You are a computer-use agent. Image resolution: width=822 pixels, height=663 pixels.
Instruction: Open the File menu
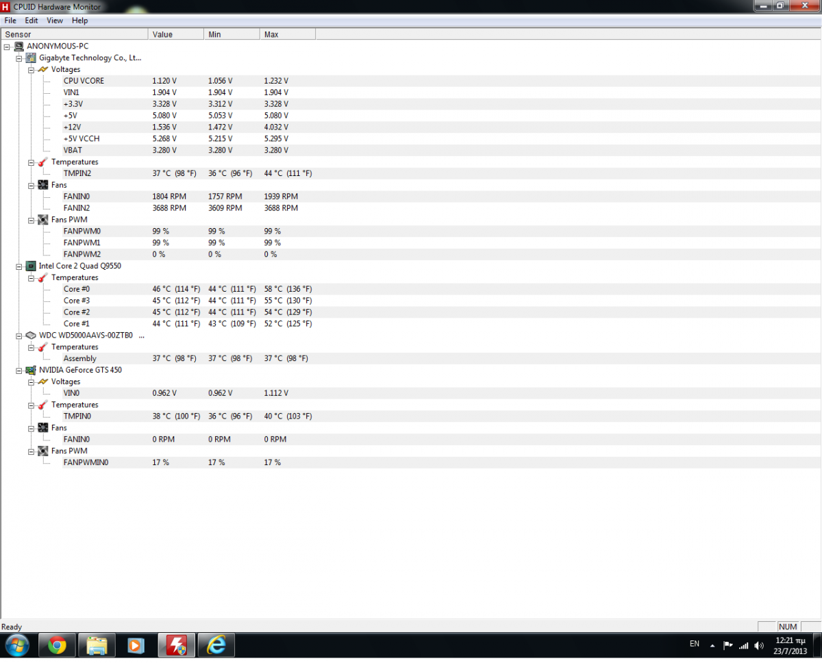tap(10, 21)
